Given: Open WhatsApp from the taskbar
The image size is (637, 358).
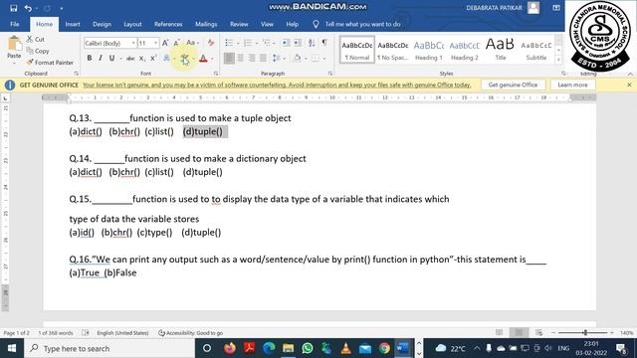Looking at the screenshot, I should coord(308,348).
